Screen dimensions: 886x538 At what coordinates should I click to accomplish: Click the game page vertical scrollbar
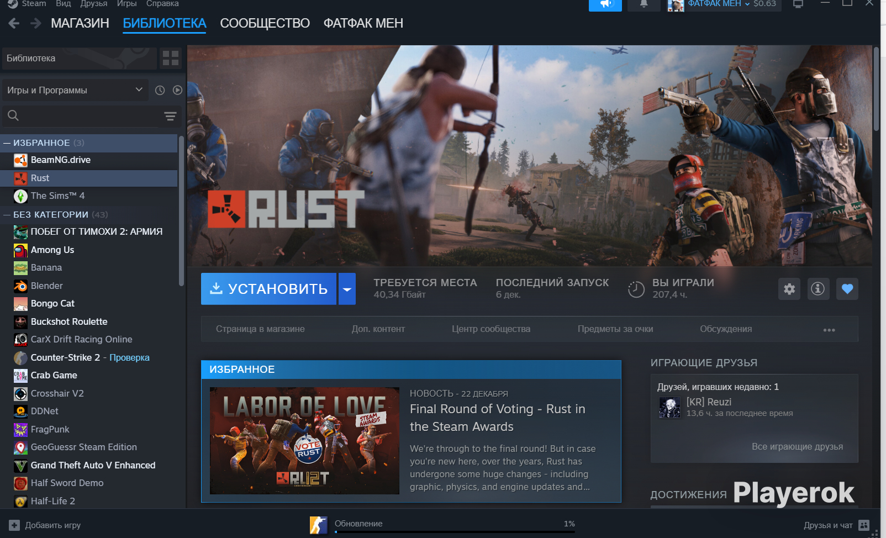coord(876,89)
